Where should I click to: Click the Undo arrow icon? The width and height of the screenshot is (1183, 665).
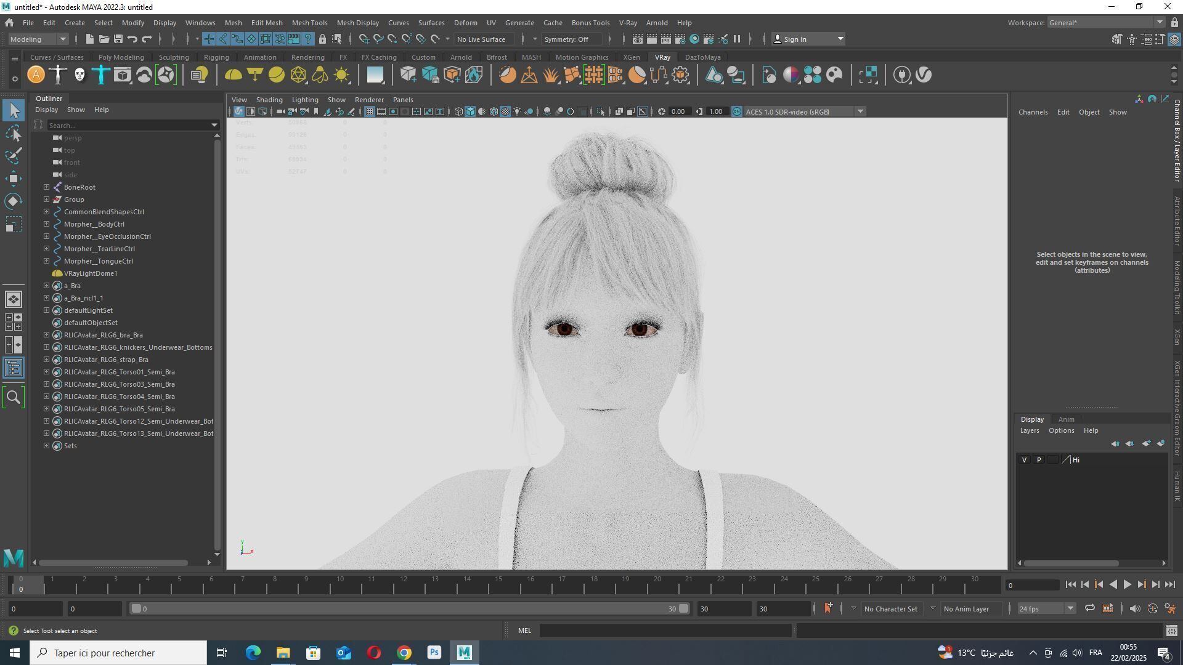pyautogui.click(x=132, y=39)
